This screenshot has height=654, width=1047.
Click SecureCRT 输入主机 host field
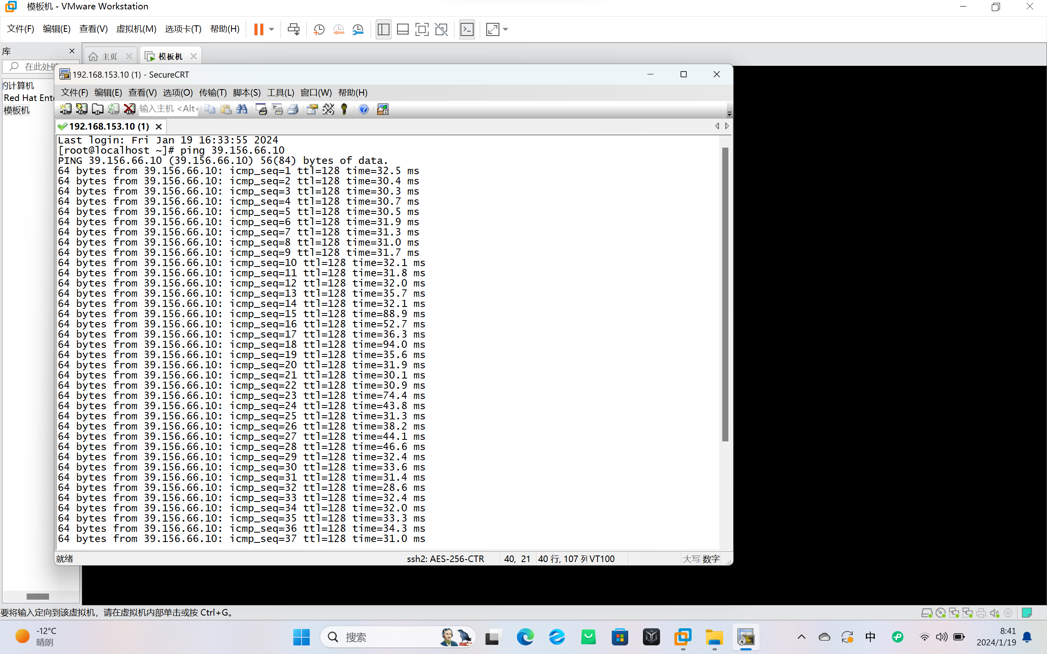pyautogui.click(x=169, y=109)
